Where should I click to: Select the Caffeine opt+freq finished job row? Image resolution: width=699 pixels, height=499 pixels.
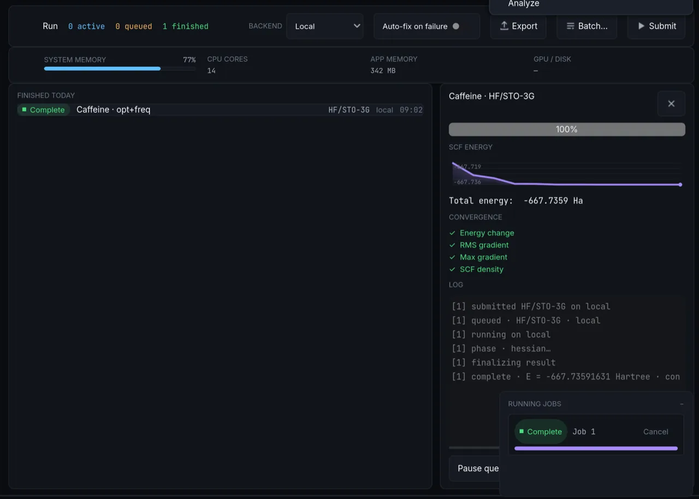(x=220, y=110)
